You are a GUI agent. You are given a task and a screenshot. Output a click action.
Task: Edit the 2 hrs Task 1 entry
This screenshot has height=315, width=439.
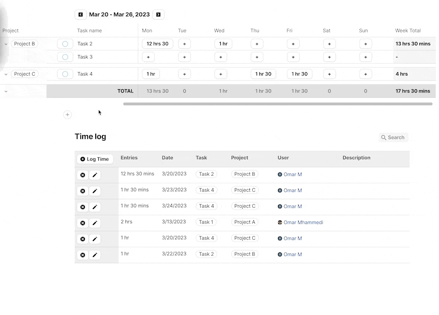(95, 223)
